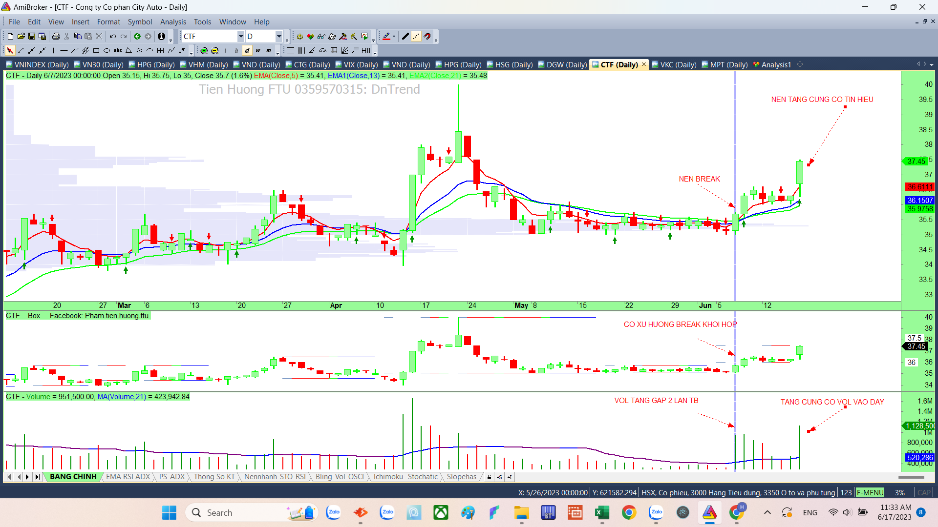Screen dimensions: 938x527
Task: Expand the CTF symbol dropdown
Action: tap(240, 36)
